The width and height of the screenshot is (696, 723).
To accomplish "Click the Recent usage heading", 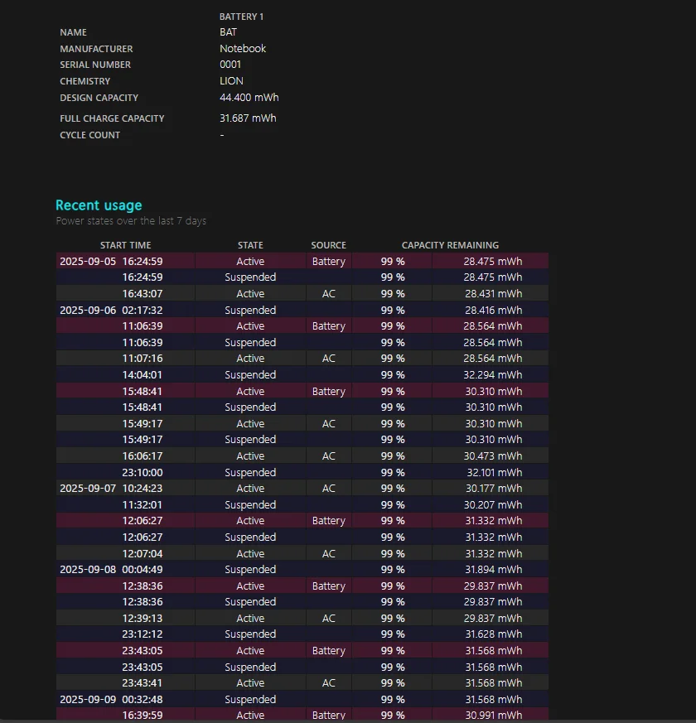I will click(x=99, y=205).
